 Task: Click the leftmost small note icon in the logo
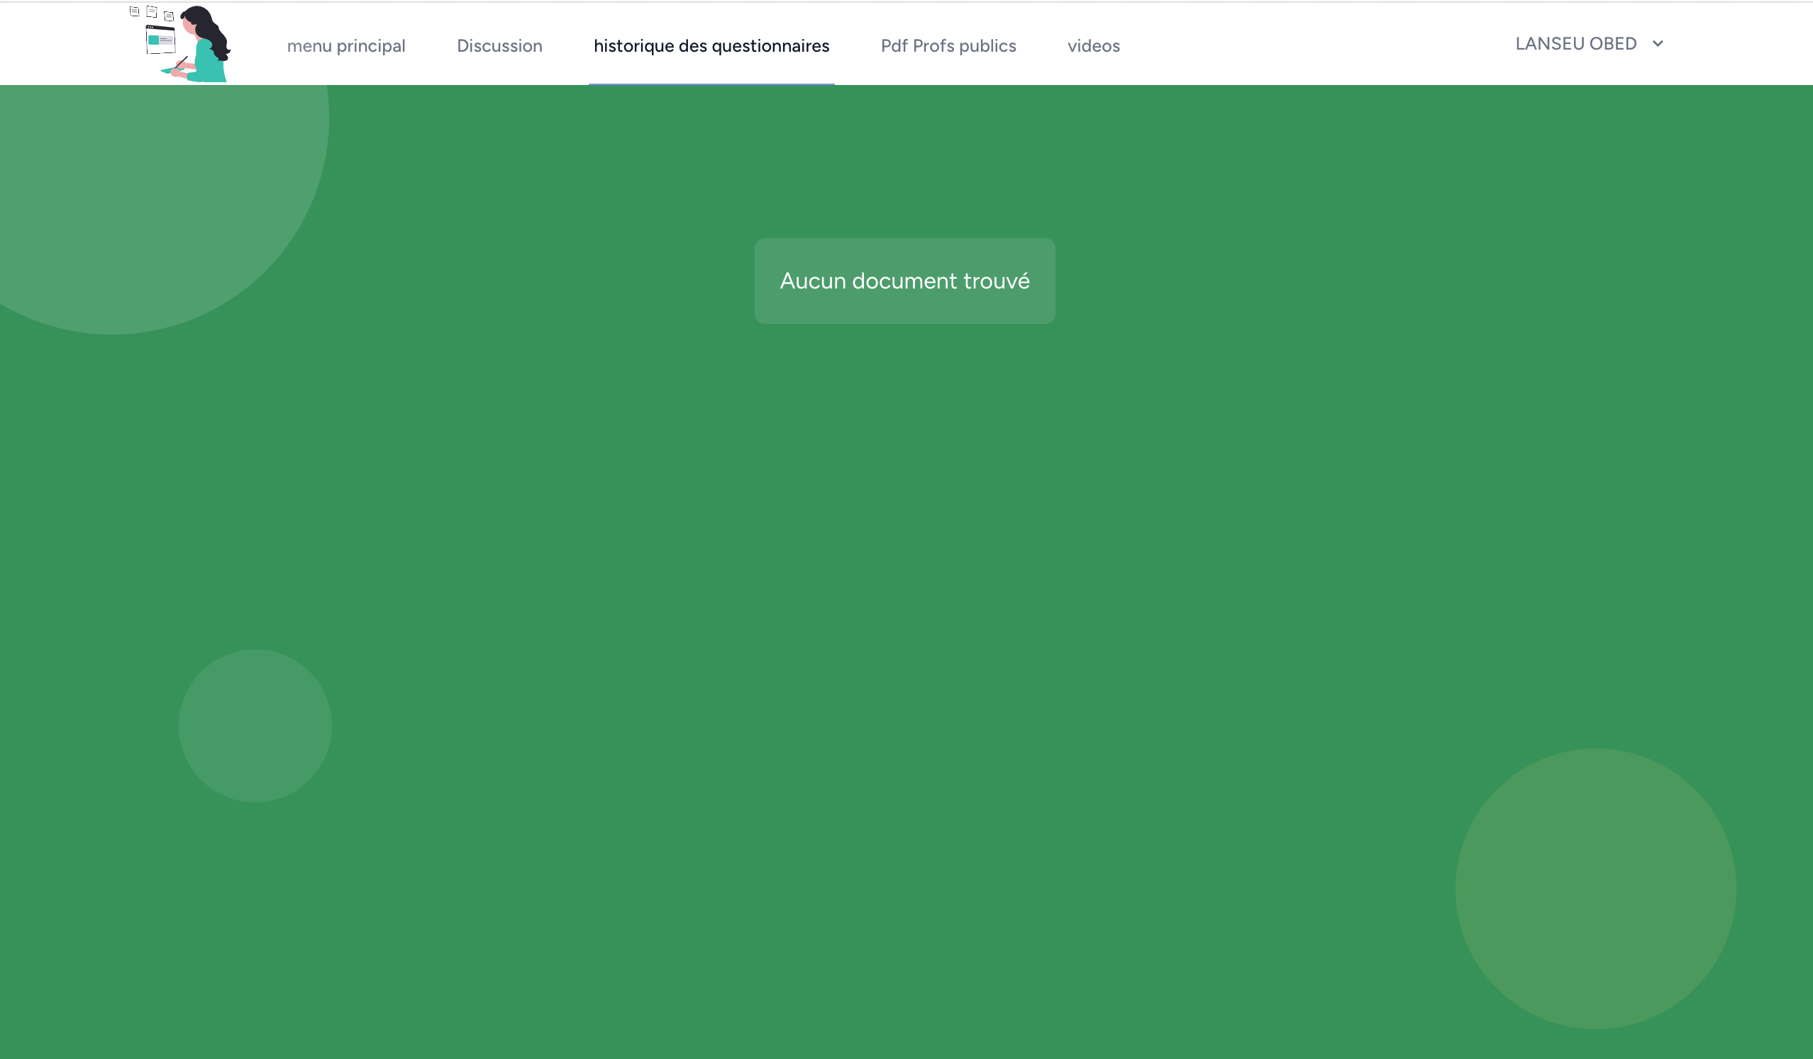(x=135, y=11)
